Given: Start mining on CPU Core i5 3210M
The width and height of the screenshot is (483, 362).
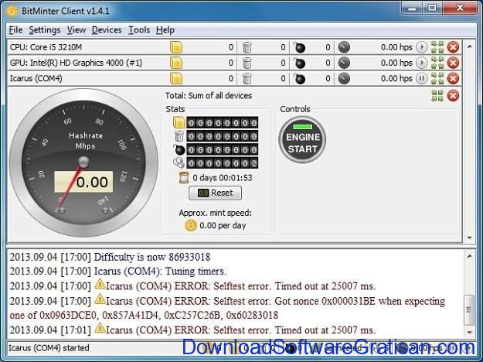Looking at the screenshot, I should tap(422, 47).
